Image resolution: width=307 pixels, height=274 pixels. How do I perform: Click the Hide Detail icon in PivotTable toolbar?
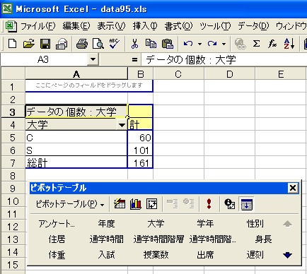(x=173, y=204)
